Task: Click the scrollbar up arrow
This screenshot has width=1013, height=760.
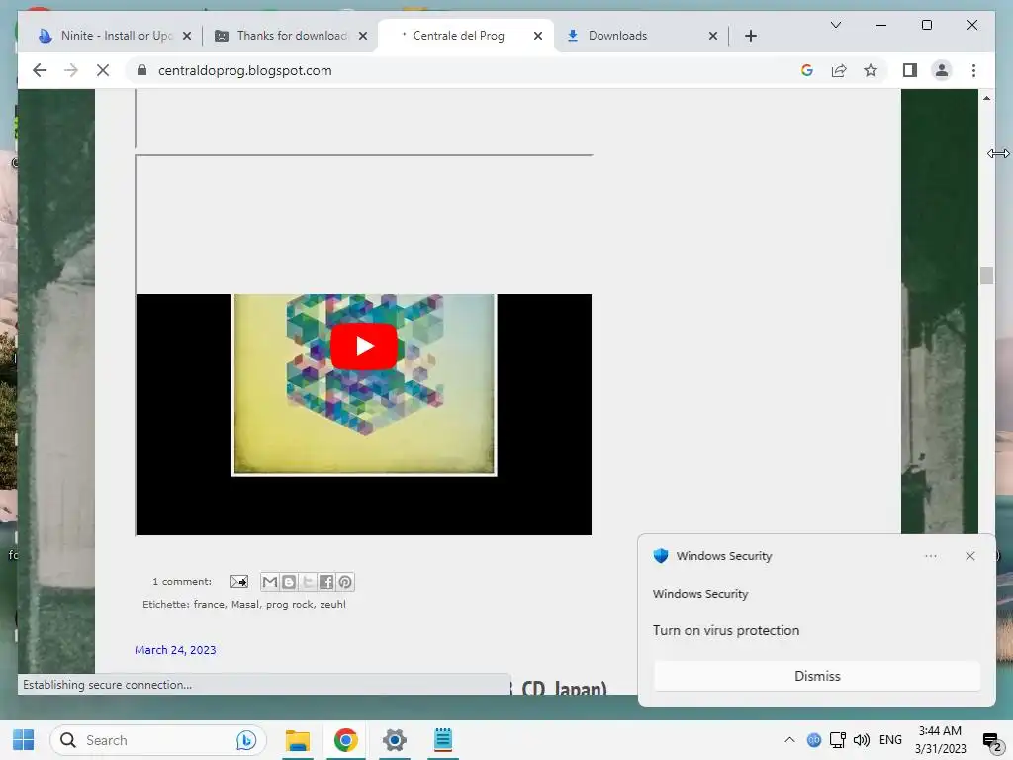Action: [986, 98]
